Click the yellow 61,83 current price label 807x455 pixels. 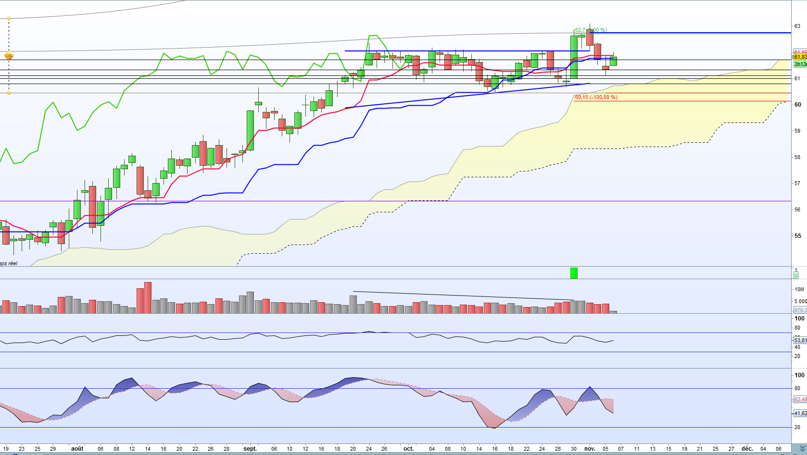[x=800, y=57]
